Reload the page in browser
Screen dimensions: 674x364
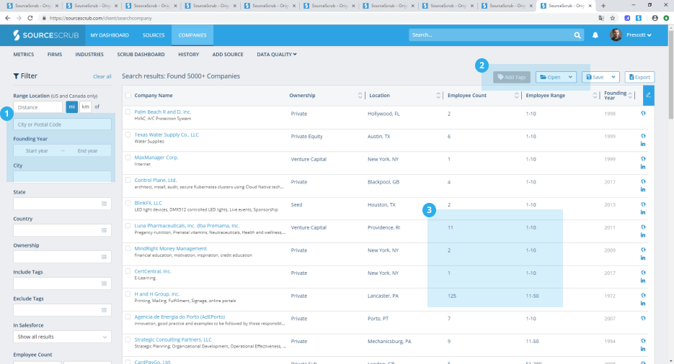pos(30,18)
